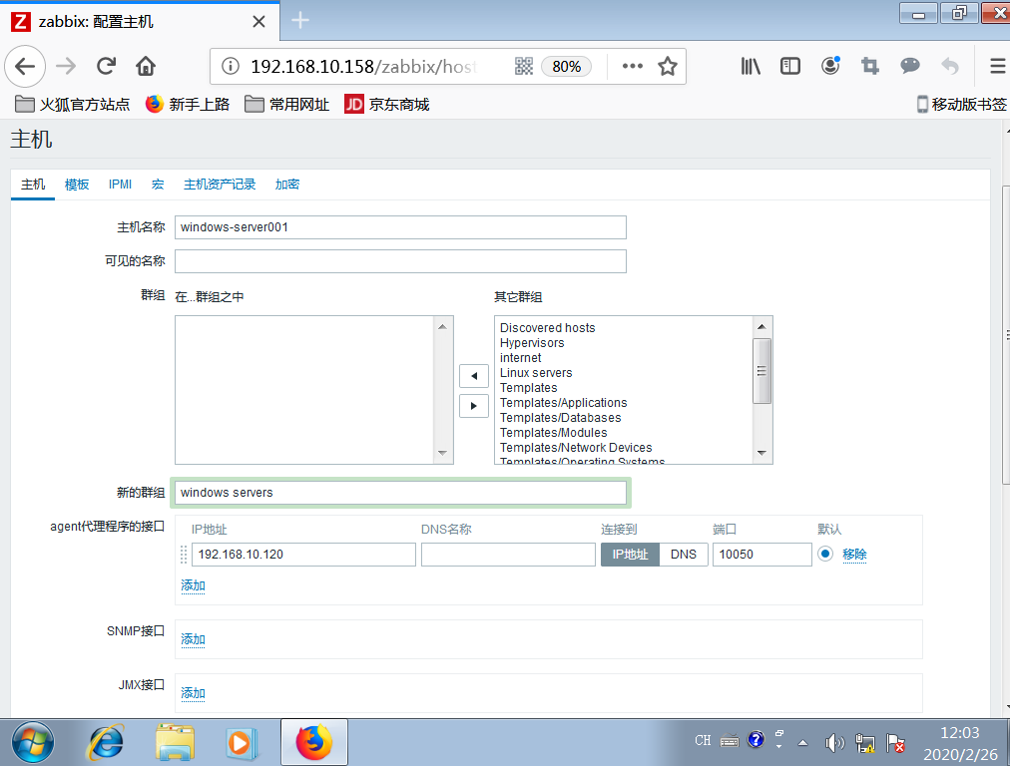Open 常用网址 bookmark folder
The image size is (1010, 766).
pos(287,105)
